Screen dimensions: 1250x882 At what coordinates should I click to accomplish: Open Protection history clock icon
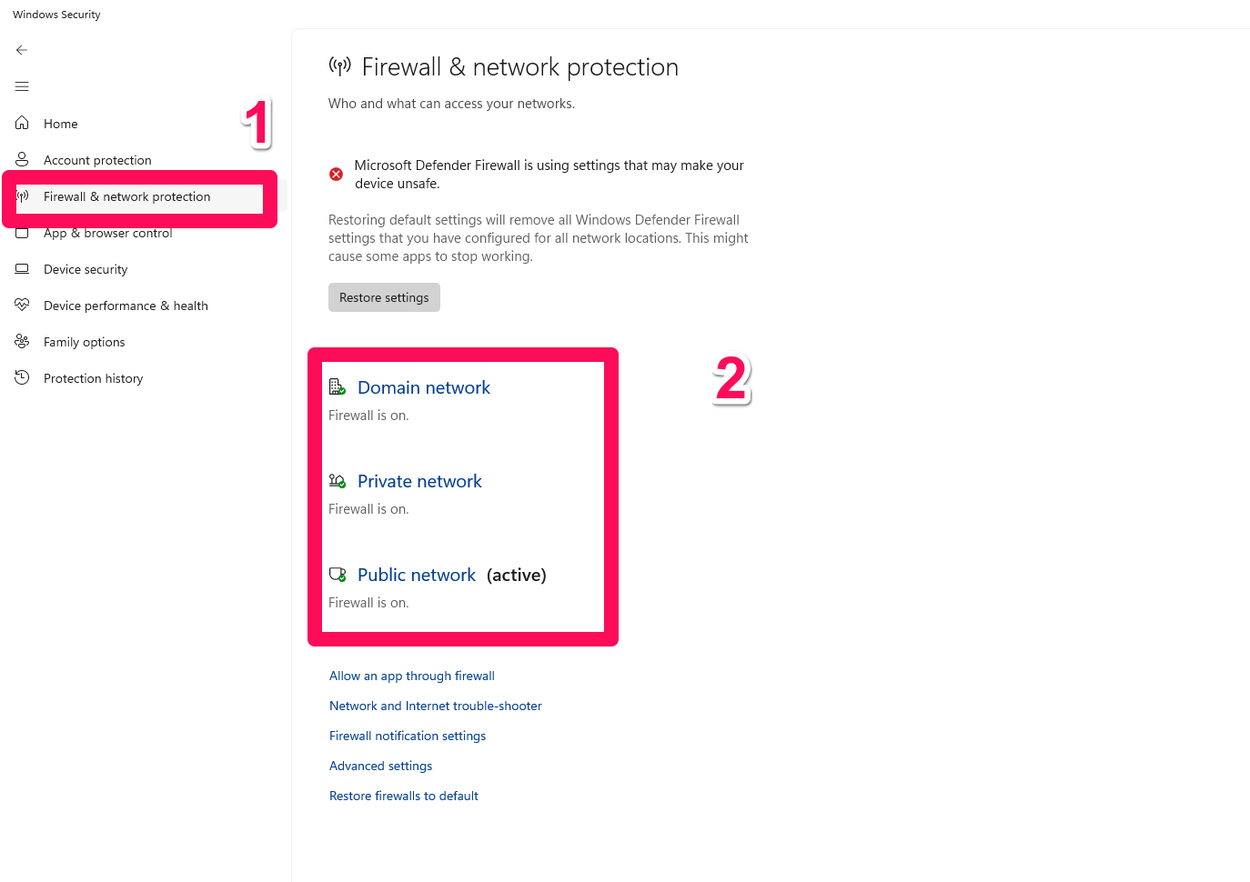coord(22,377)
